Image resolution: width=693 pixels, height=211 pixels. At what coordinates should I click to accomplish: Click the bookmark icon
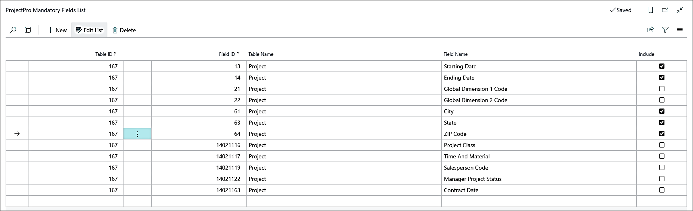(x=651, y=10)
